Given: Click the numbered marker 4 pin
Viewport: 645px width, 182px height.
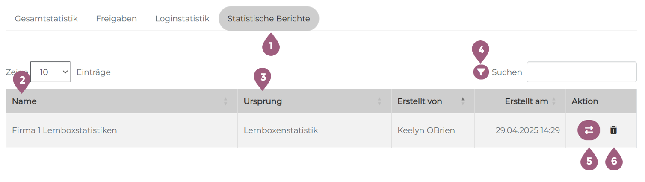Looking at the screenshot, I should coord(481,50).
